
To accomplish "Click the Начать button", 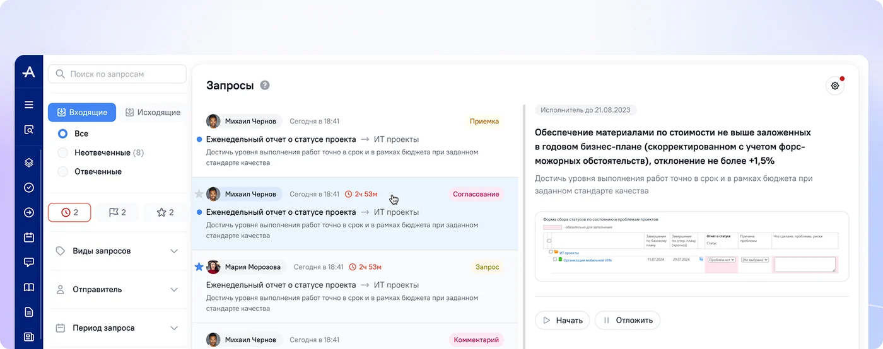I will [x=563, y=320].
